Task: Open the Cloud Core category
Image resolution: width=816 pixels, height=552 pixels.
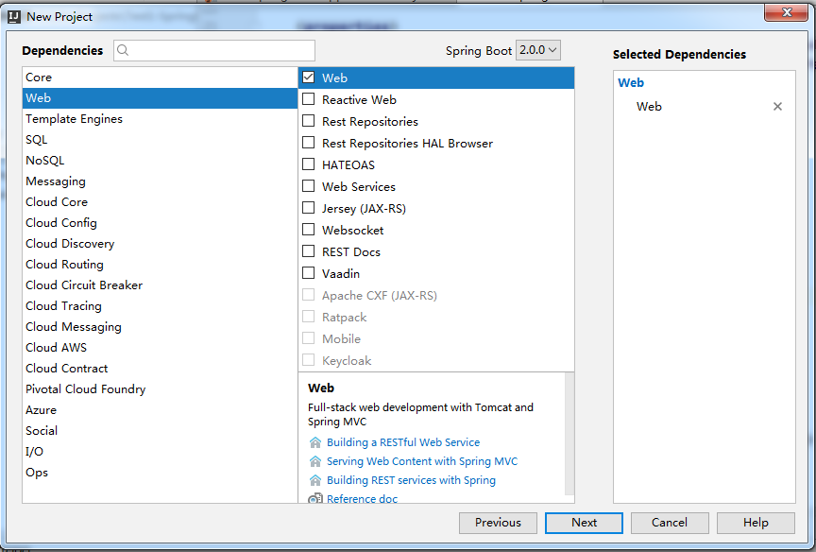Action: click(160, 202)
